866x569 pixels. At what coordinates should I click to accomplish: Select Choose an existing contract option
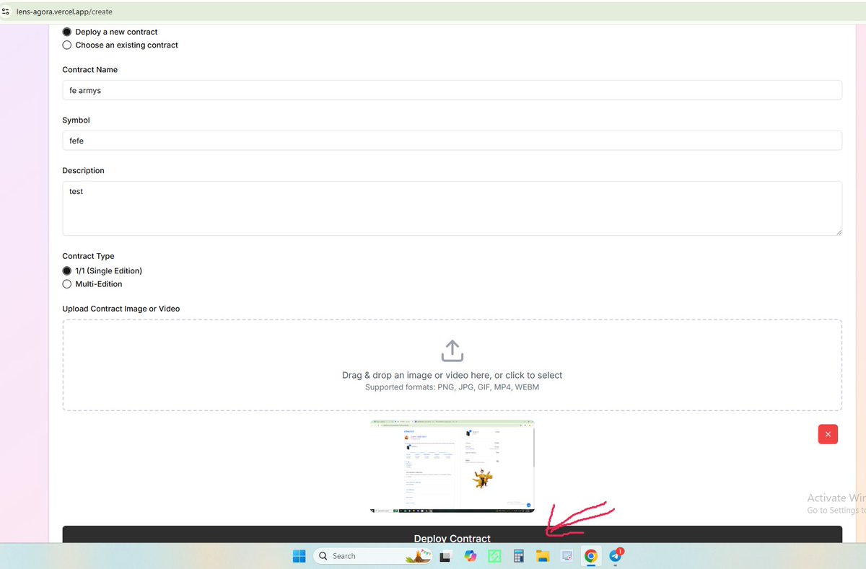click(67, 45)
